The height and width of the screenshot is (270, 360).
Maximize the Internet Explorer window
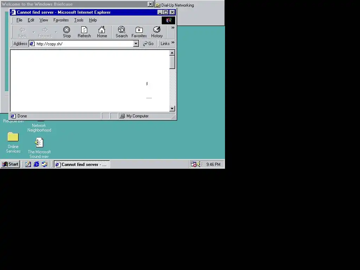tap(166, 12)
